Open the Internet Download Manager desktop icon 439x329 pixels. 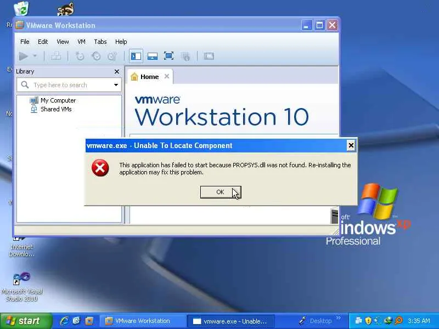(21, 247)
